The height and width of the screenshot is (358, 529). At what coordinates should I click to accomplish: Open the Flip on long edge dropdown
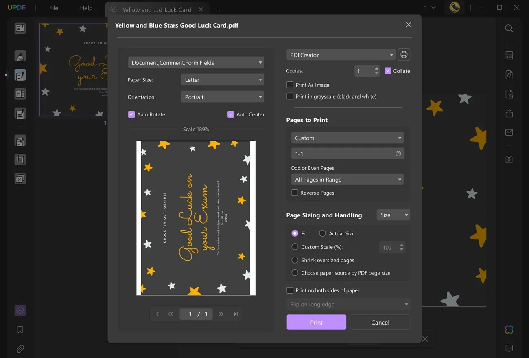[x=348, y=304]
